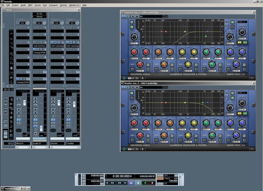Click global mute all button in mixer
The width and height of the screenshot is (263, 191).
(5, 99)
